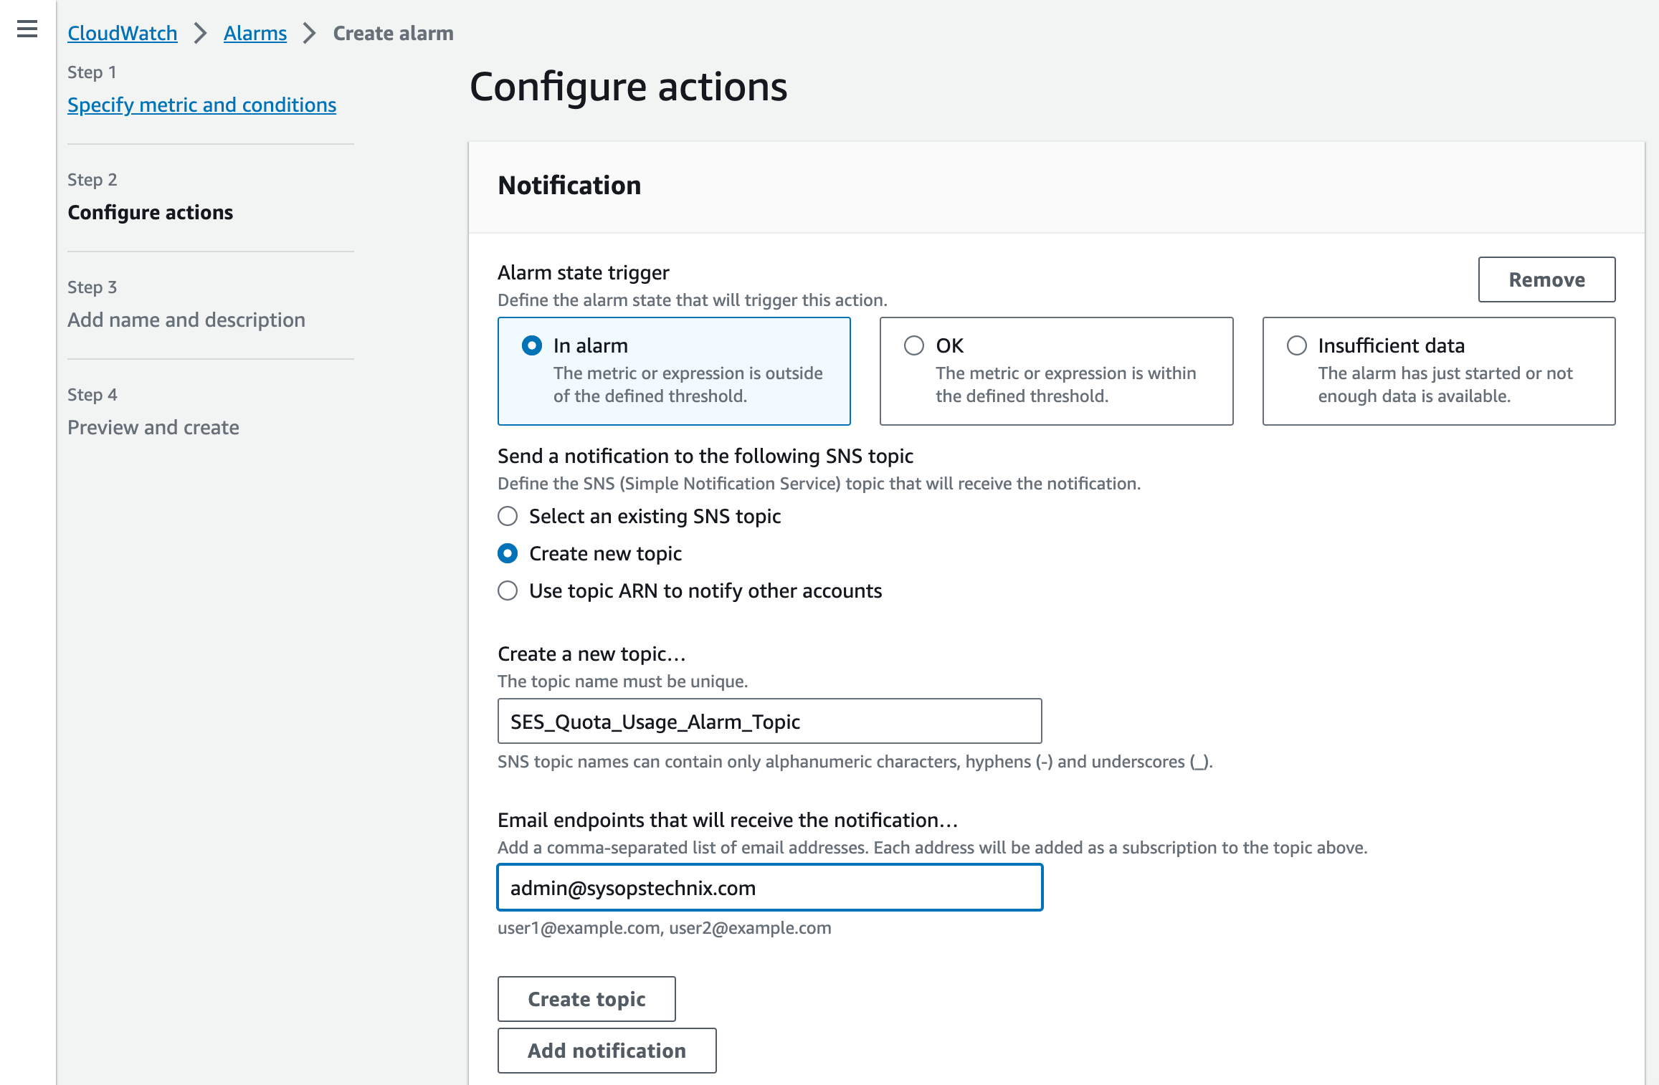1659x1085 pixels.
Task: Click the Create alarm breadcrumb text
Action: click(393, 33)
